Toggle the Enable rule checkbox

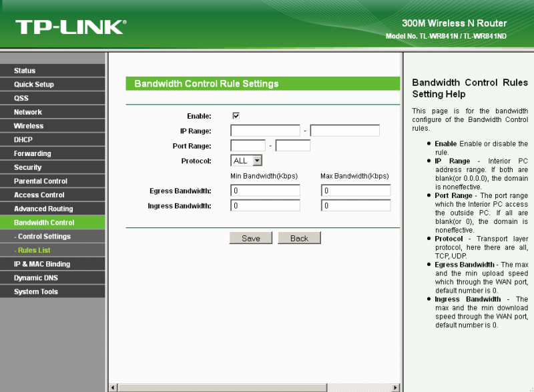pos(236,116)
